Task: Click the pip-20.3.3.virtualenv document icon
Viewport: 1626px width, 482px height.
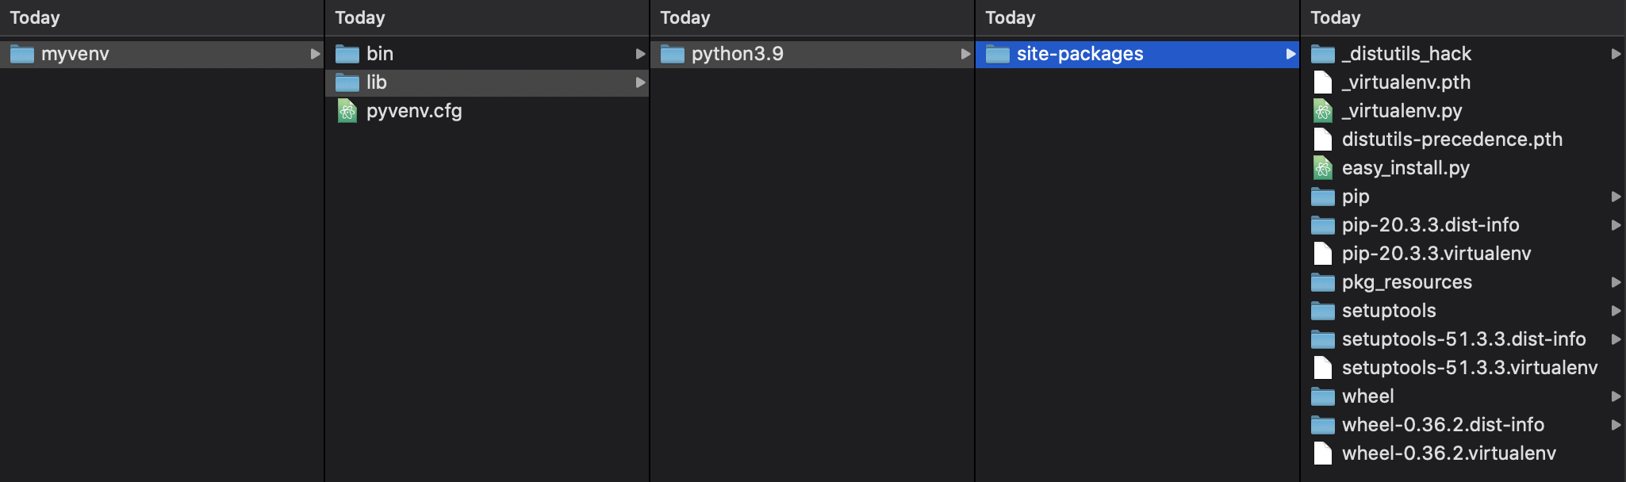Action: pyautogui.click(x=1323, y=254)
